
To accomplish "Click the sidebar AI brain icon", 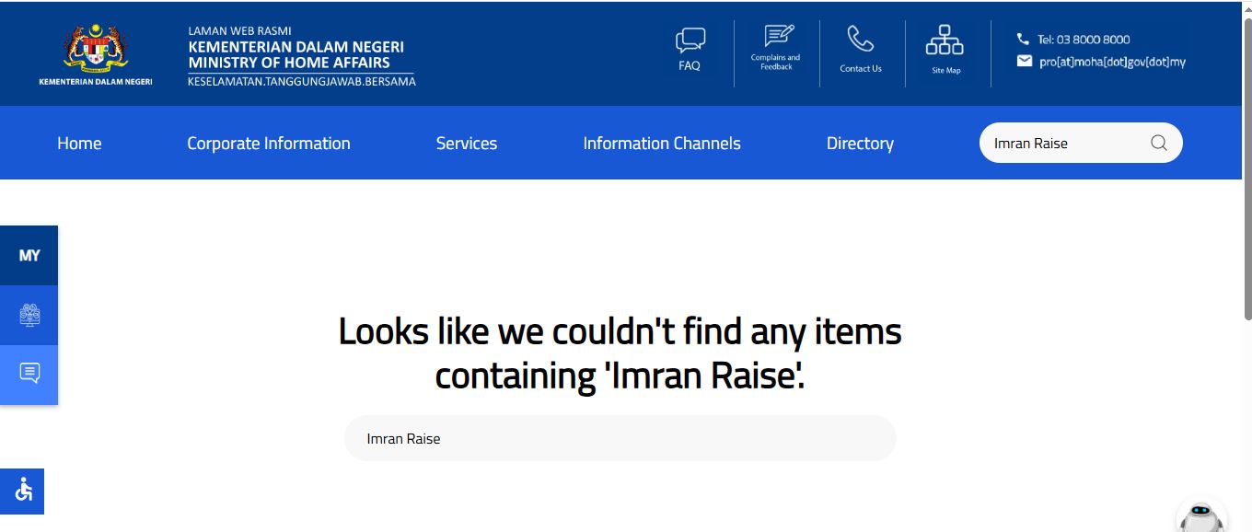I will pos(29,315).
